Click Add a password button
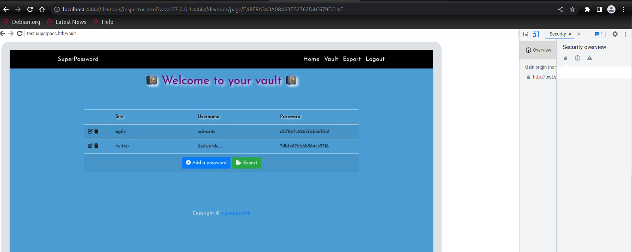The height and width of the screenshot is (252, 632). (206, 163)
